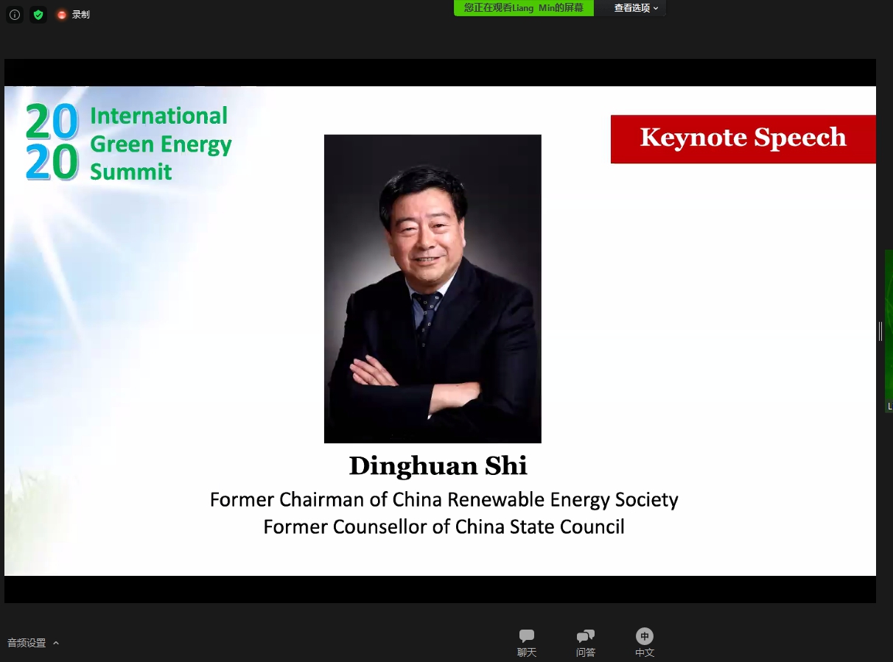This screenshot has width=893, height=662.
Task: Click the portrait photo on the slide
Action: (433, 289)
